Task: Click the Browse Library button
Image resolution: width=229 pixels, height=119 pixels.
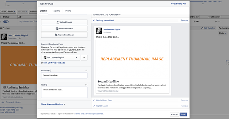Action: click(x=64, y=29)
